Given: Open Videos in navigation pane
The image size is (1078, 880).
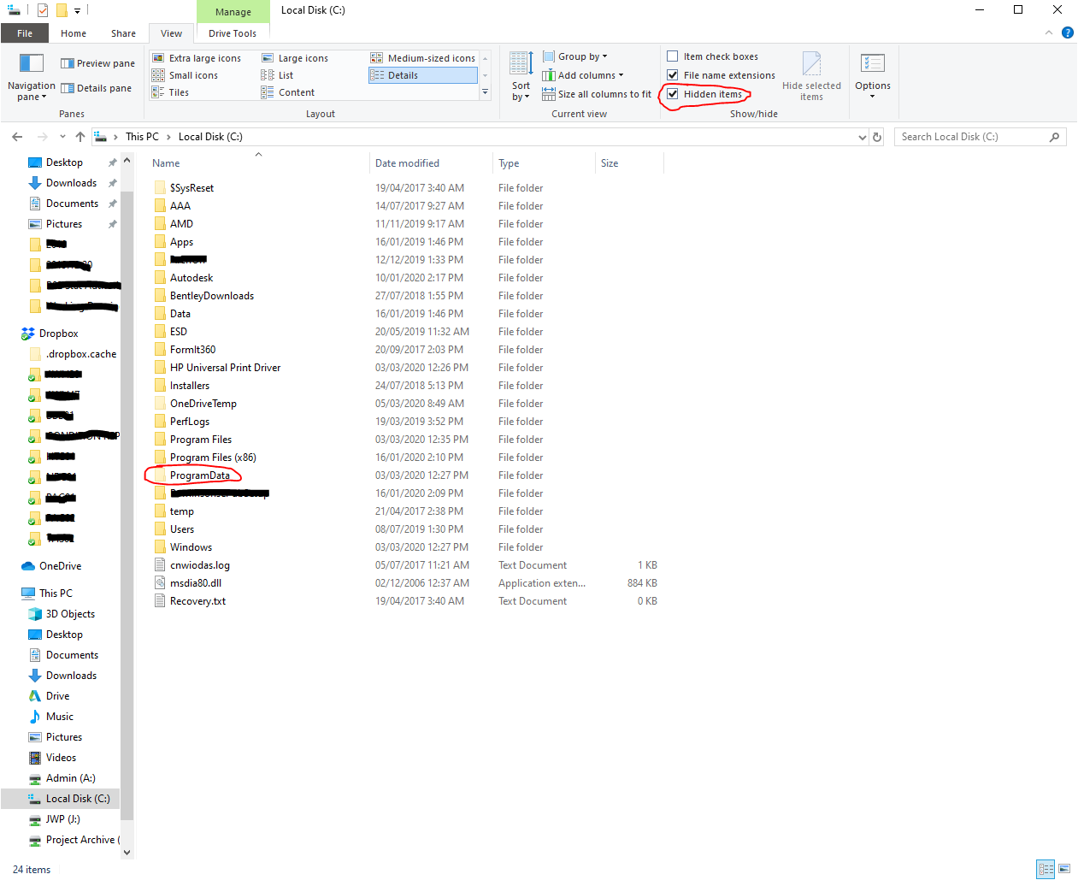Looking at the screenshot, I should (x=61, y=758).
